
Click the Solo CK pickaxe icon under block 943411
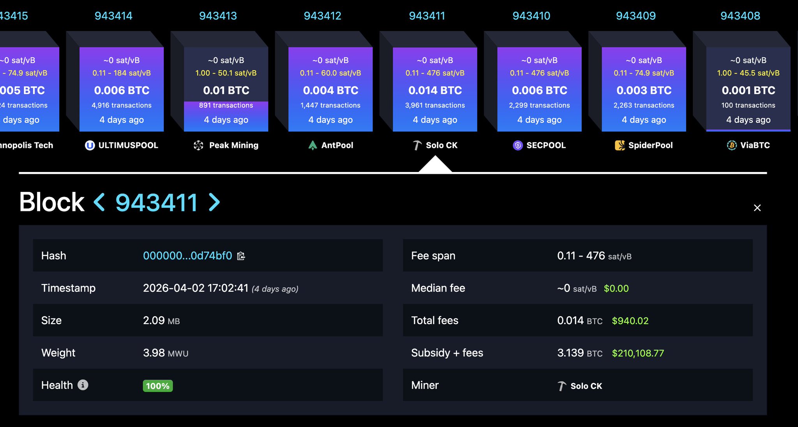click(417, 145)
